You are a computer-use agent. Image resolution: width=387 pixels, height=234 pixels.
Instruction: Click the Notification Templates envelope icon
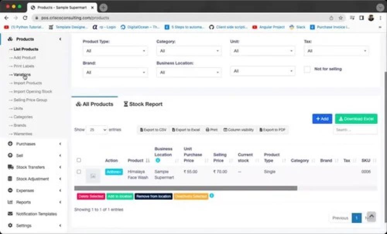point(10,213)
